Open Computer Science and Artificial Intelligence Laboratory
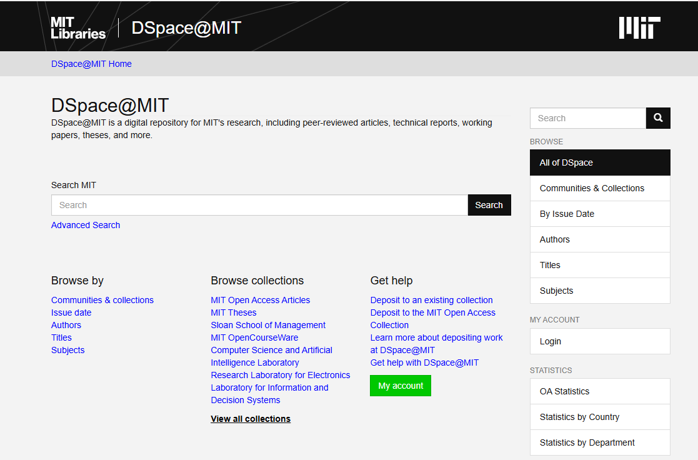Image resolution: width=698 pixels, height=460 pixels. pos(272,356)
